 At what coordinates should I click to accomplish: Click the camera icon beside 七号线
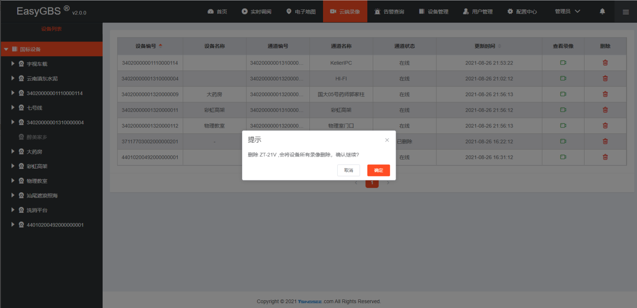(x=21, y=108)
